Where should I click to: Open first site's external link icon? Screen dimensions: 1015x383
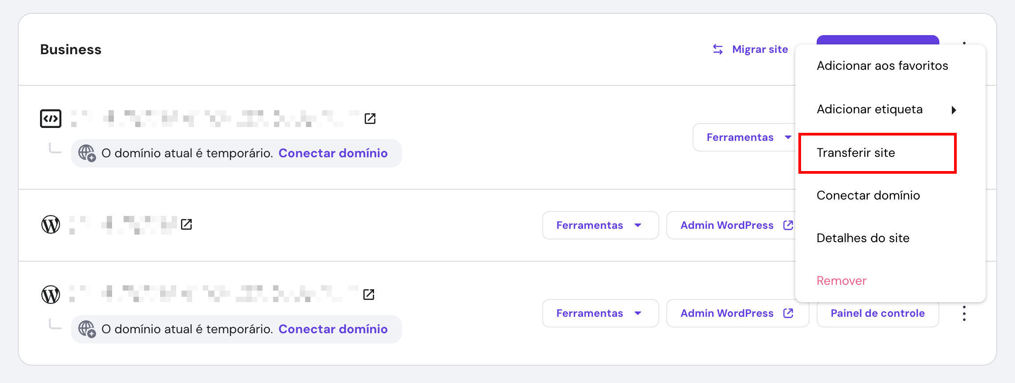(370, 119)
